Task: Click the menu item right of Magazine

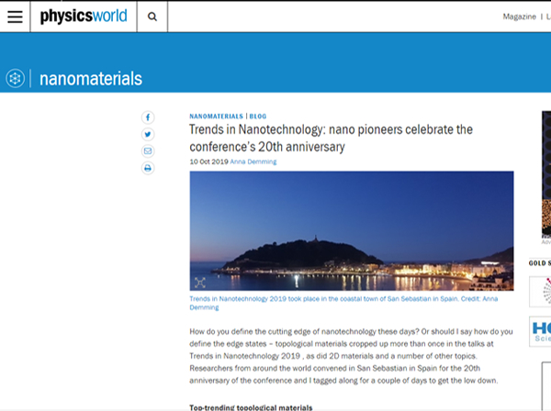Action: coord(547,17)
